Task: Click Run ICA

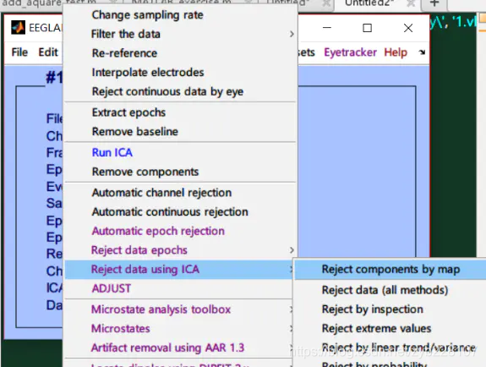Action: pyautogui.click(x=180, y=152)
